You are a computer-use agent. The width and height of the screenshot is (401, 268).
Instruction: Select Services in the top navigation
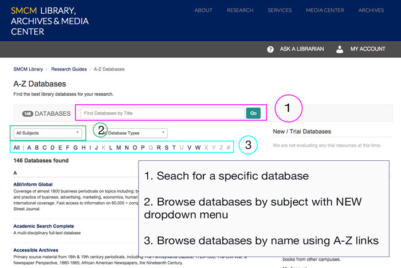click(x=280, y=10)
